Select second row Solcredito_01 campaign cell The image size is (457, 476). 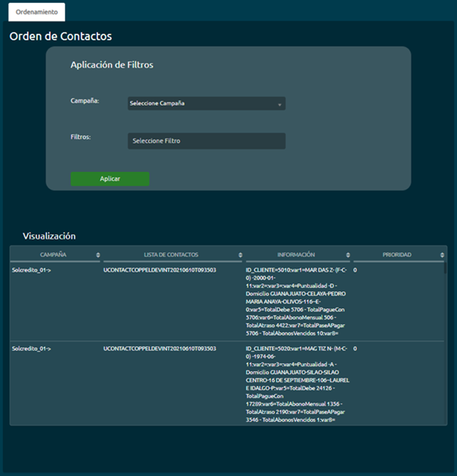click(x=31, y=349)
